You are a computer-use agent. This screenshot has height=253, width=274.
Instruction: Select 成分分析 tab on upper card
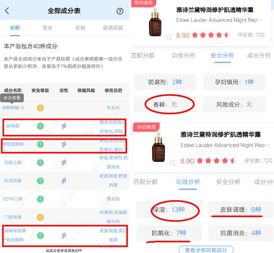coord(259,55)
